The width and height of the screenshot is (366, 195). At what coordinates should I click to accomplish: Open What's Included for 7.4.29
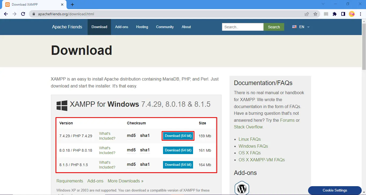click(x=107, y=136)
